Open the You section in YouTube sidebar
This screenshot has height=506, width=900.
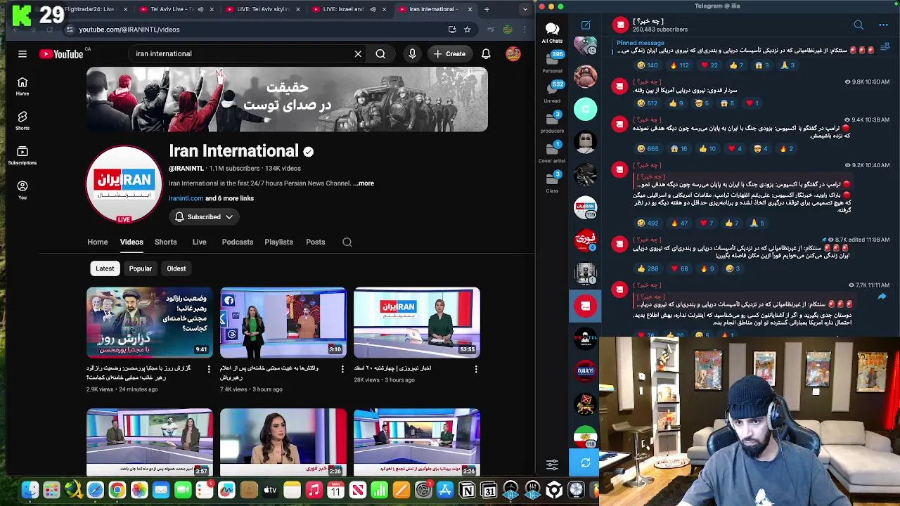[x=22, y=190]
